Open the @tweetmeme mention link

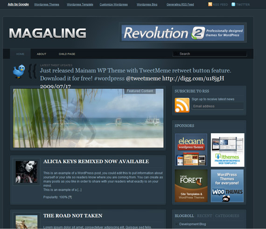(143, 79)
